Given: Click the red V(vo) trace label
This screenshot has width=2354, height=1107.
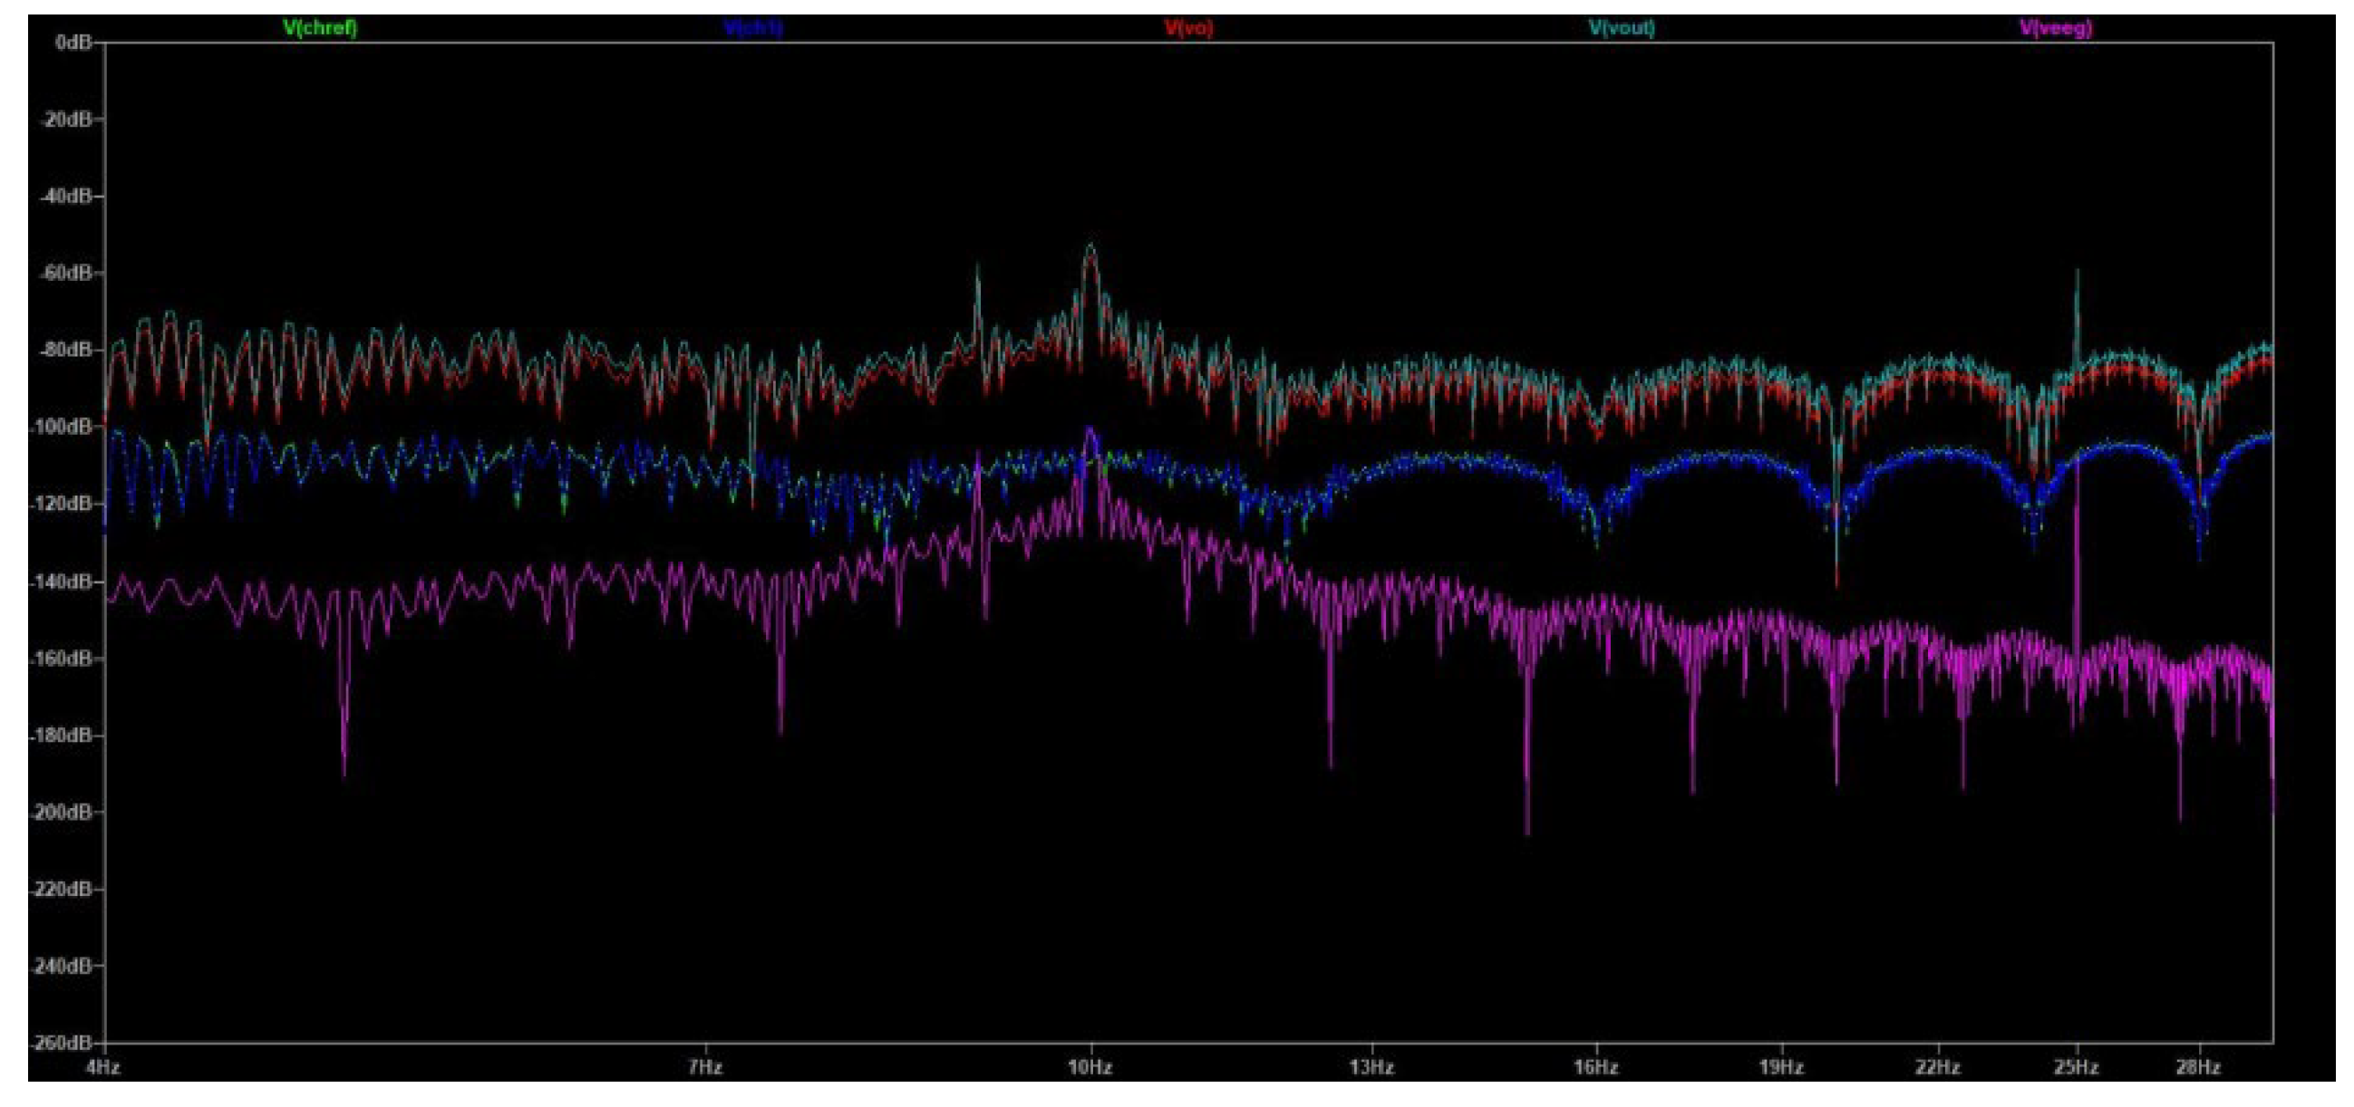Looking at the screenshot, I should [1188, 27].
